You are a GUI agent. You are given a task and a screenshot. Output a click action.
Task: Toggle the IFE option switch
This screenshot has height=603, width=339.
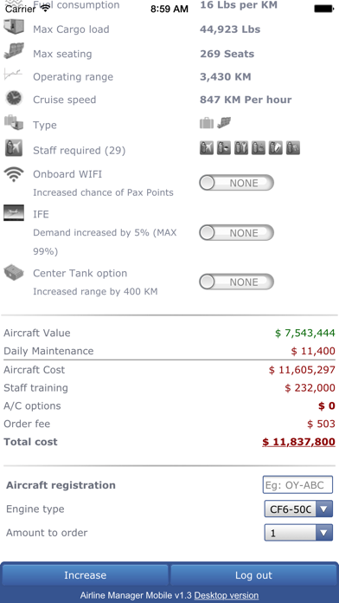pyautogui.click(x=236, y=233)
